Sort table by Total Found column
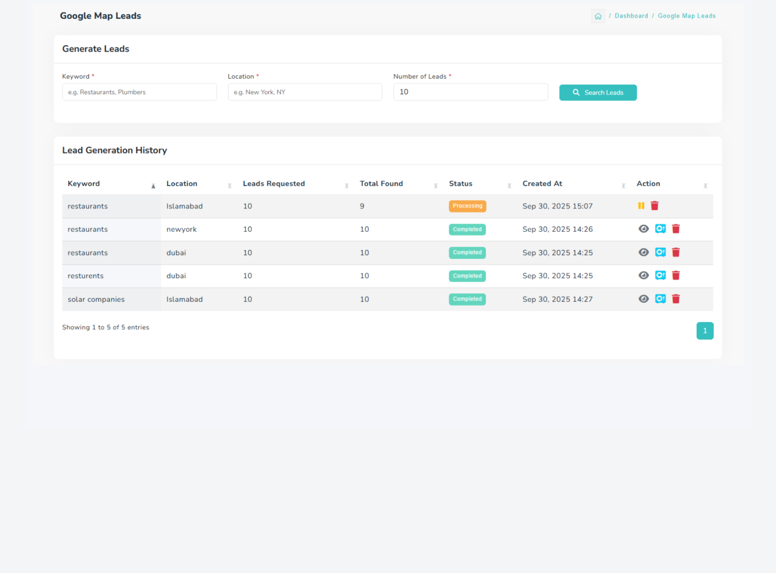Screen dimensions: 776x573 [x=381, y=184]
